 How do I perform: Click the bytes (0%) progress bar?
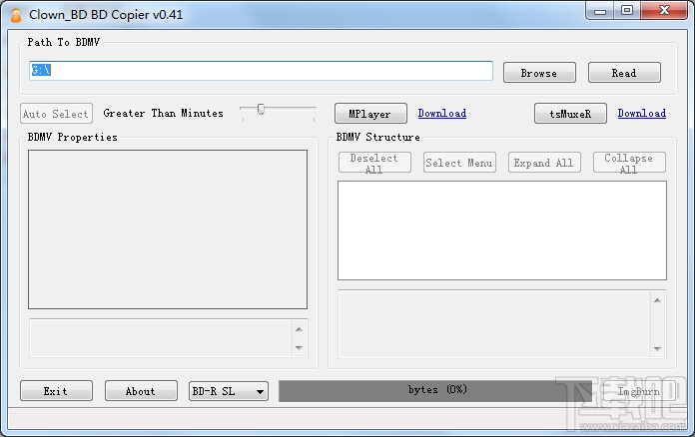coord(435,391)
